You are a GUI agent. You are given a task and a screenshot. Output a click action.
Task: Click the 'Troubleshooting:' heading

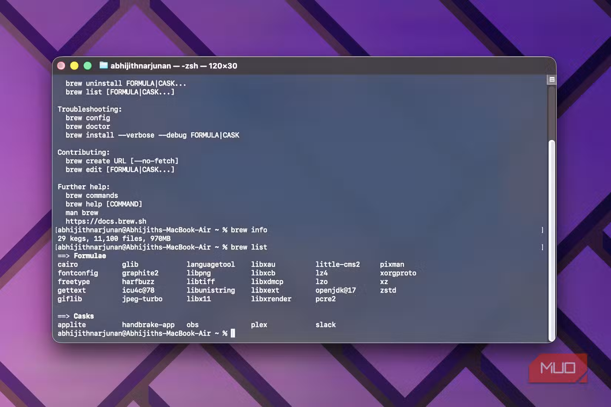click(x=90, y=109)
